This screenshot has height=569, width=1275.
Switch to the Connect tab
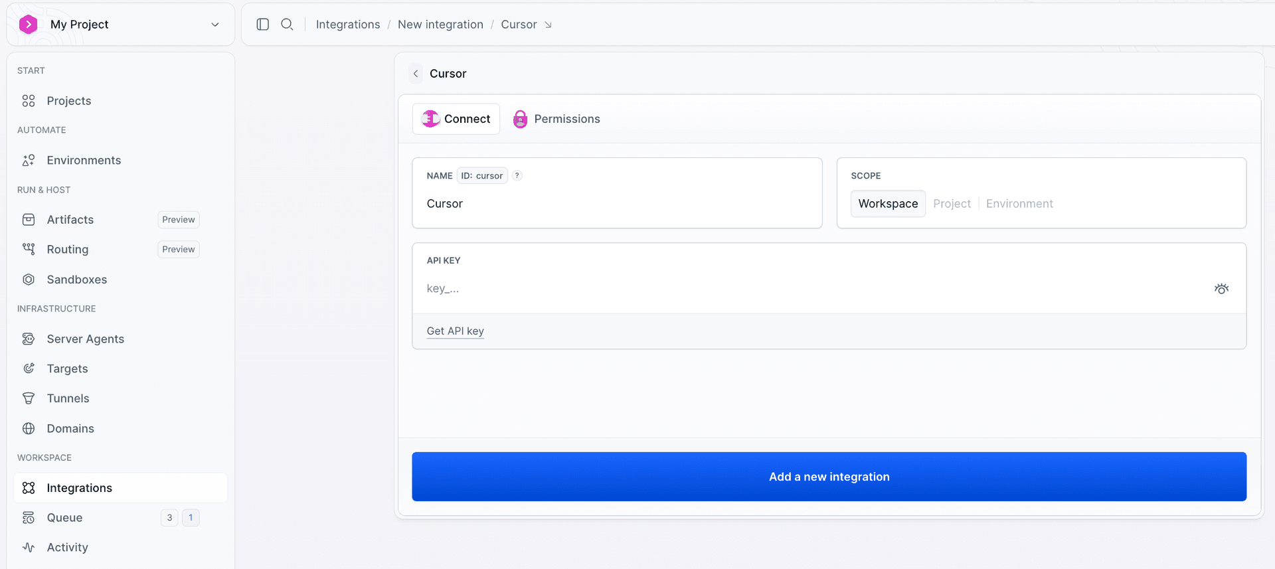coord(456,119)
